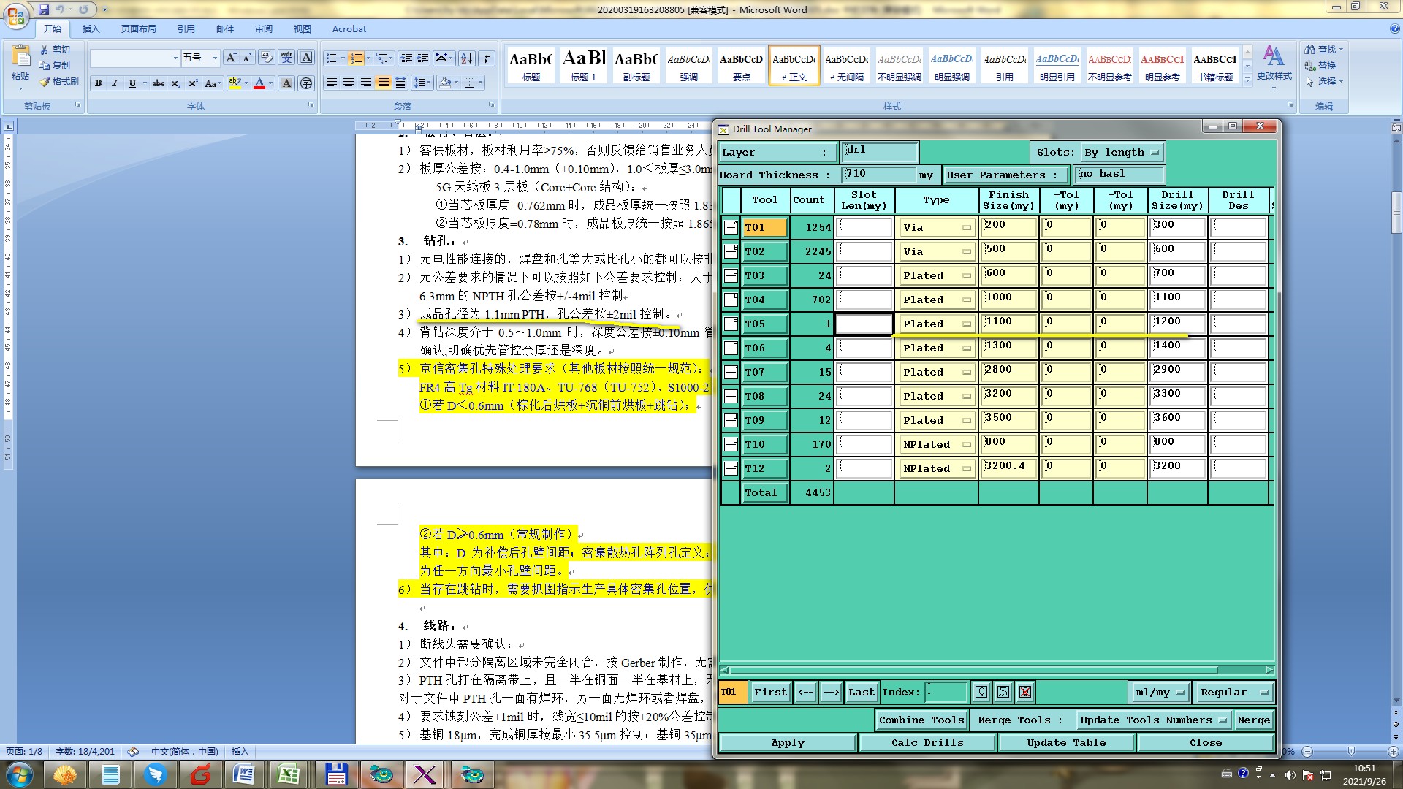Expand the T03 row plus box
This screenshot has height=789, width=1403.
point(731,275)
